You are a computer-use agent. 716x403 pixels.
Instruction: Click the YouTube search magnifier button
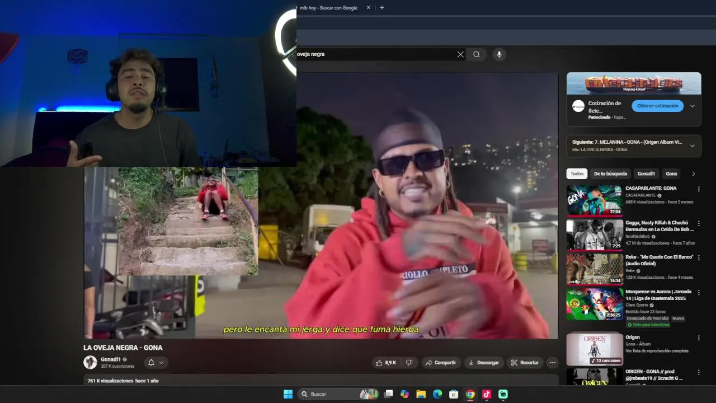point(477,54)
